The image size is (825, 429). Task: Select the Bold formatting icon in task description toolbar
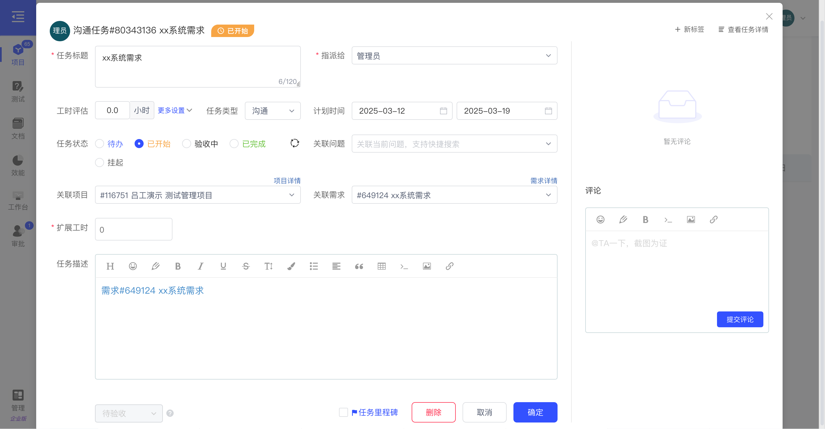tap(178, 266)
